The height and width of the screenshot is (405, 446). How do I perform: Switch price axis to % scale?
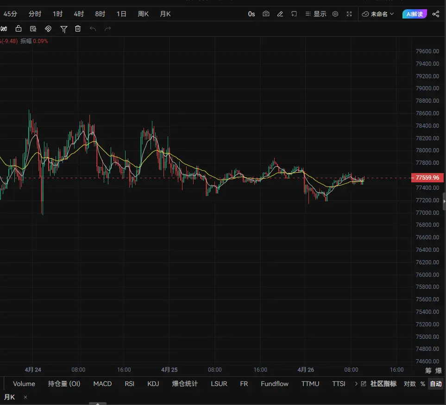[x=423, y=384]
